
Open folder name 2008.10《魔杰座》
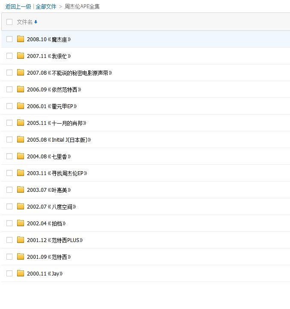point(49,39)
